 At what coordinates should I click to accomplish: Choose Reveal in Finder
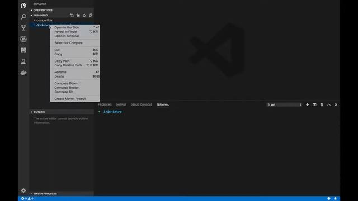[x=74, y=32]
